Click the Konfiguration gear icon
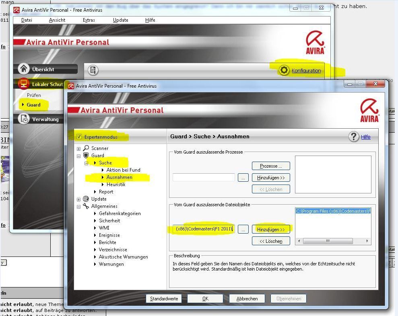Image resolution: width=398 pixels, height=316 pixels. (284, 70)
